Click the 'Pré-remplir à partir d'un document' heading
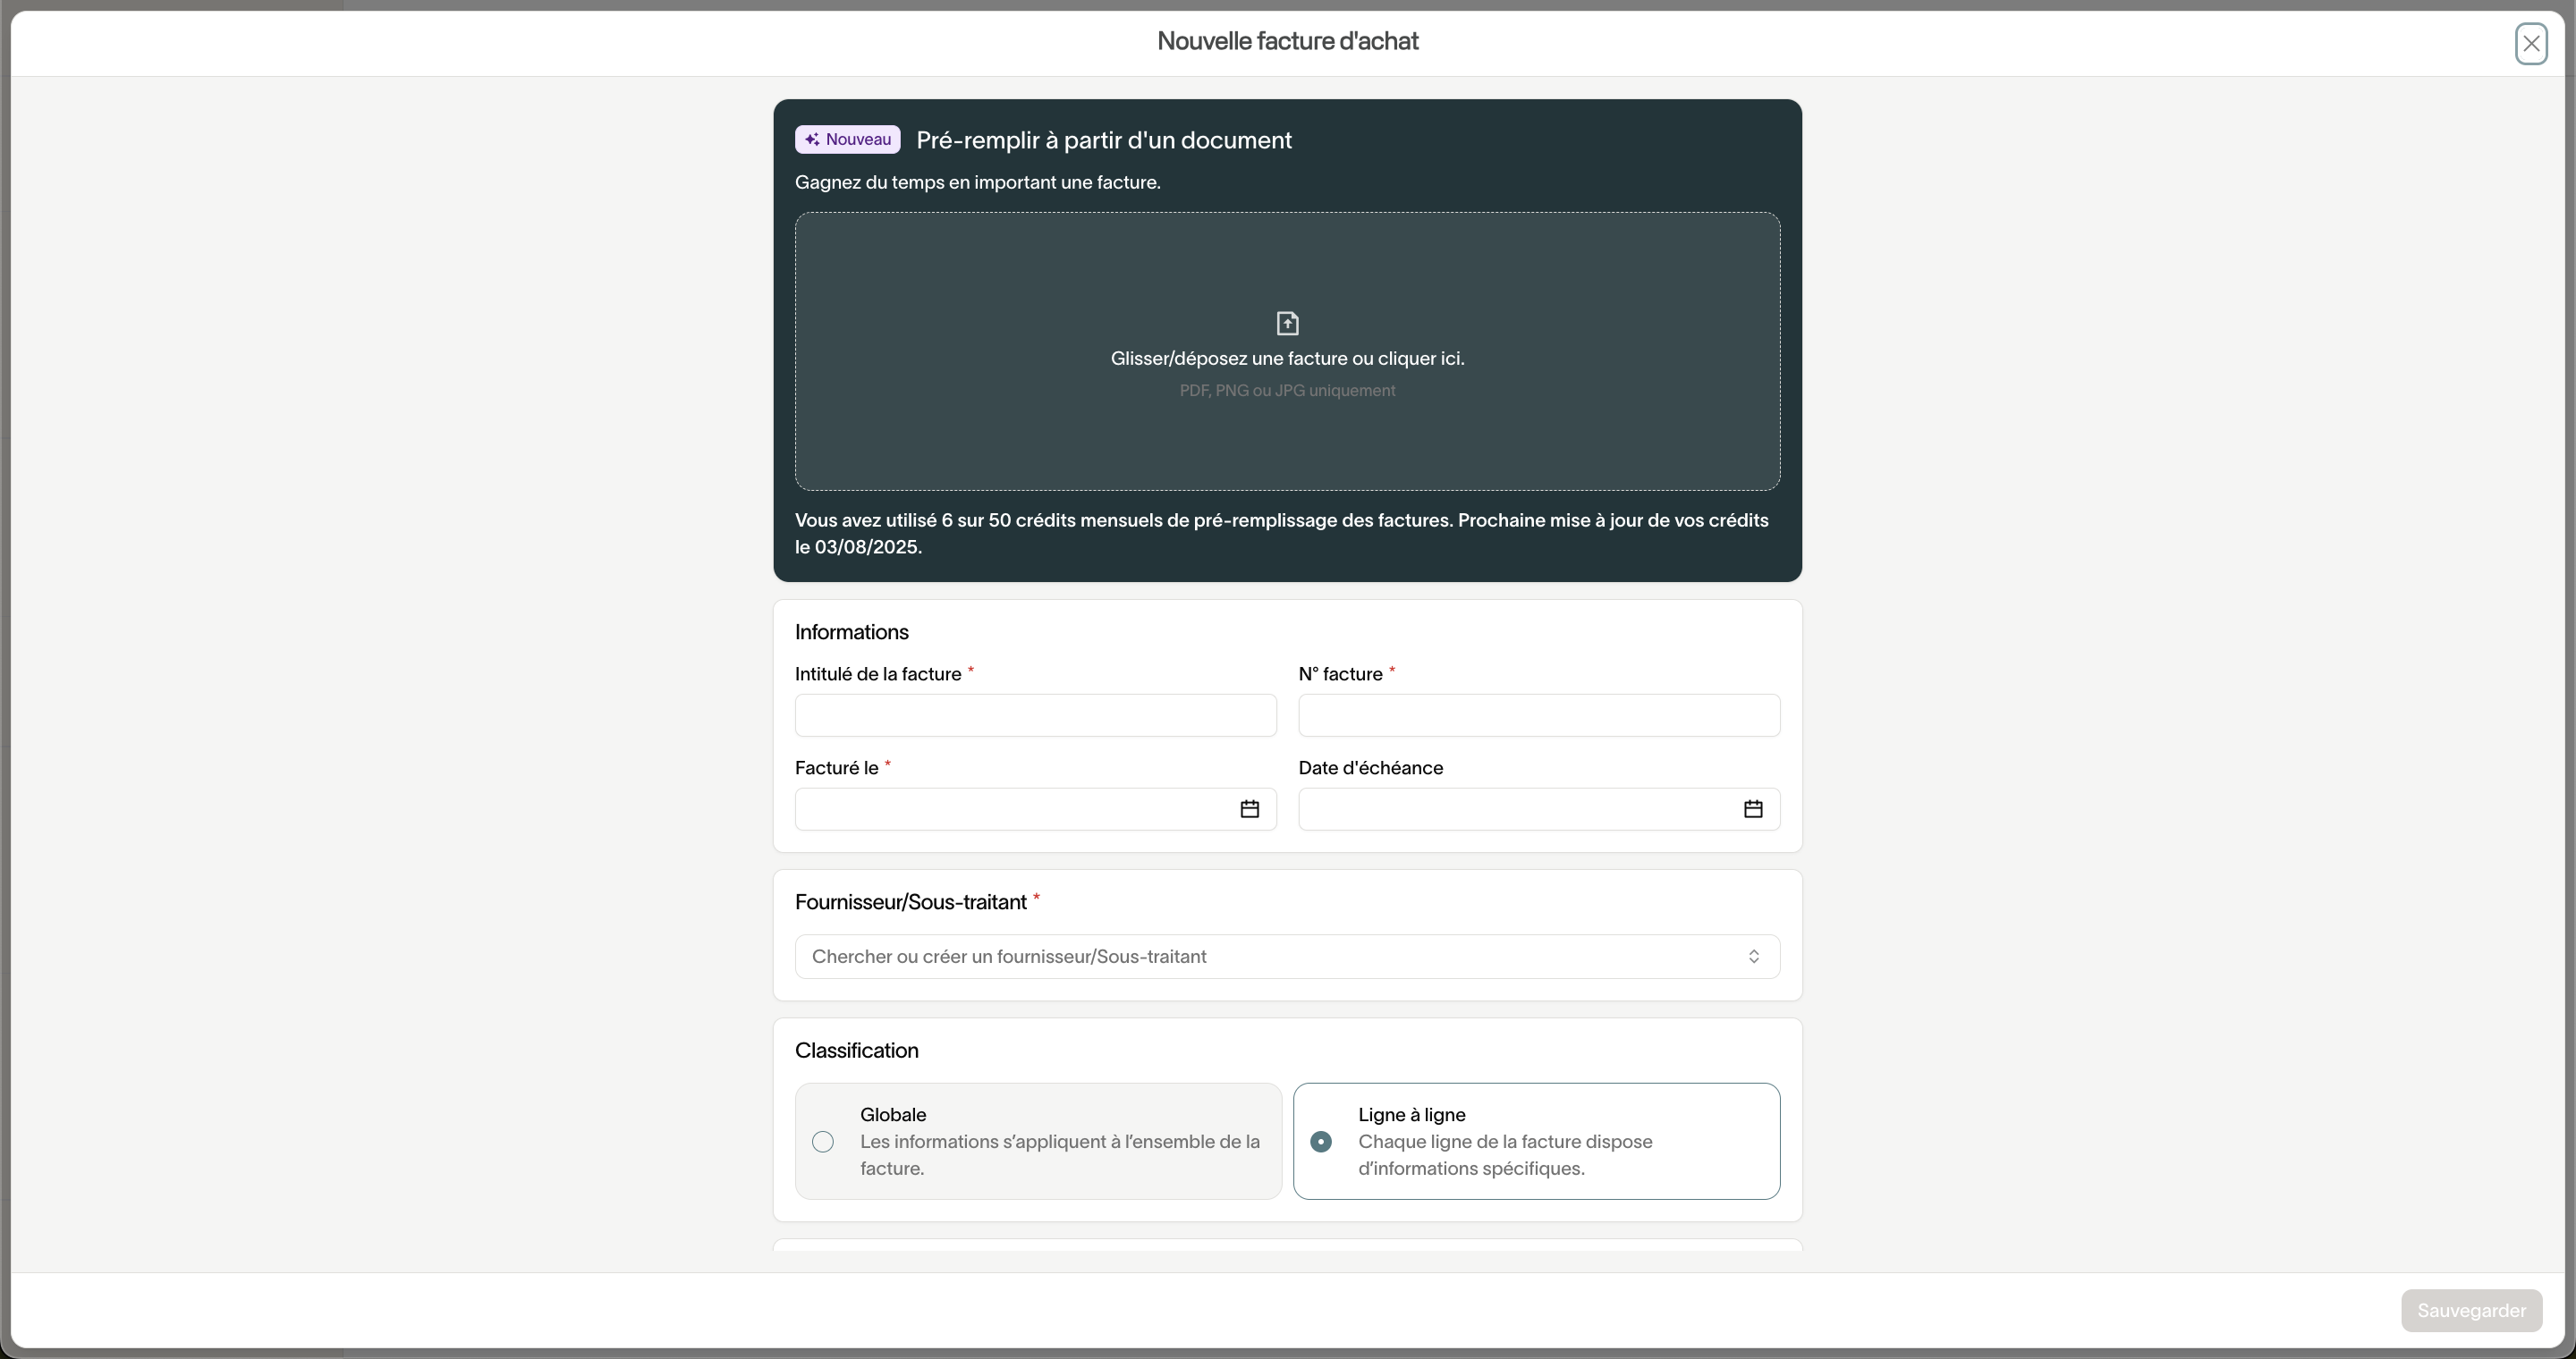Image resolution: width=2576 pixels, height=1359 pixels. click(1103, 139)
